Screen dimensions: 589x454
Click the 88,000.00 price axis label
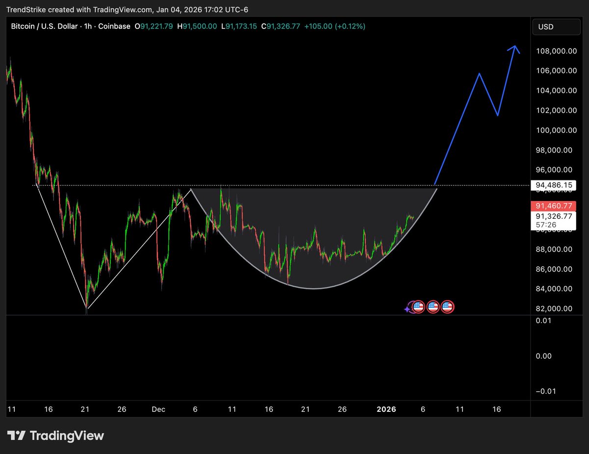click(555, 250)
